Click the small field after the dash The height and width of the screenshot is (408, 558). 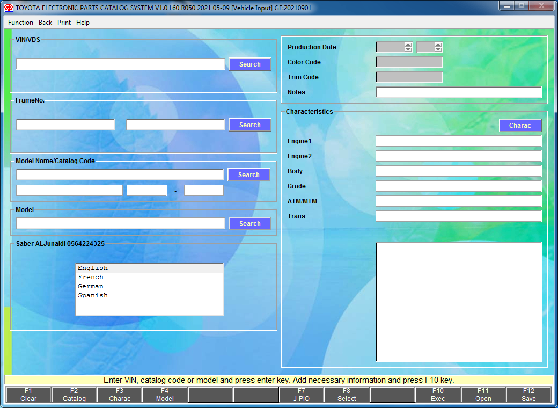(x=204, y=191)
